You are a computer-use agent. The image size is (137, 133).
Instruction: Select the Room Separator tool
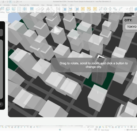tap(70, 10)
